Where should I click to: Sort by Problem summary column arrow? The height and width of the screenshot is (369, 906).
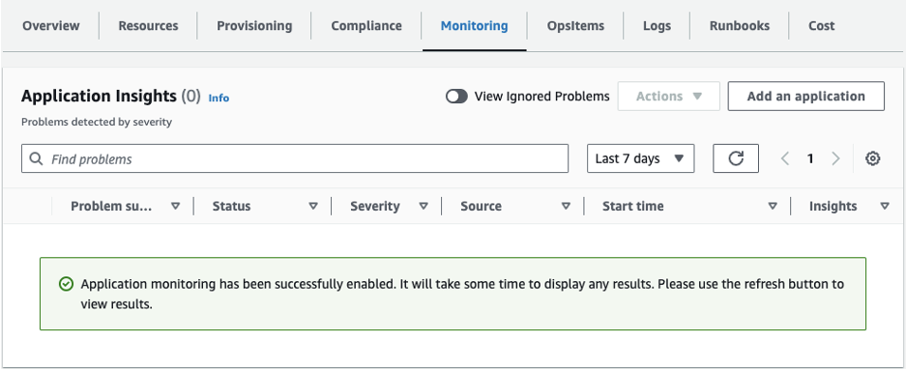click(176, 206)
